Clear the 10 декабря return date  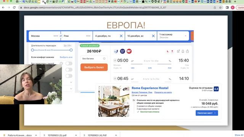(x=153, y=36)
